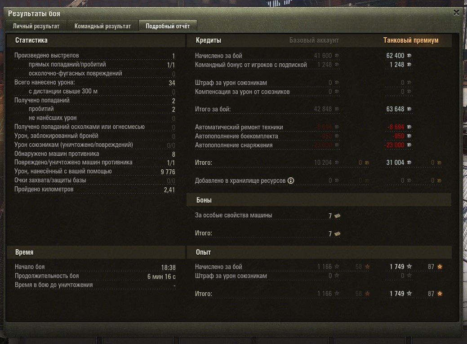Screen dimensions: 467x344
Task: Switch to the Личный результат tab
Action: [36, 26]
